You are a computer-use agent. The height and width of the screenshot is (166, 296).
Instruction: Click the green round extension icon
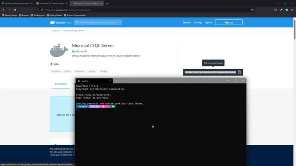pyautogui.click(x=287, y=10)
